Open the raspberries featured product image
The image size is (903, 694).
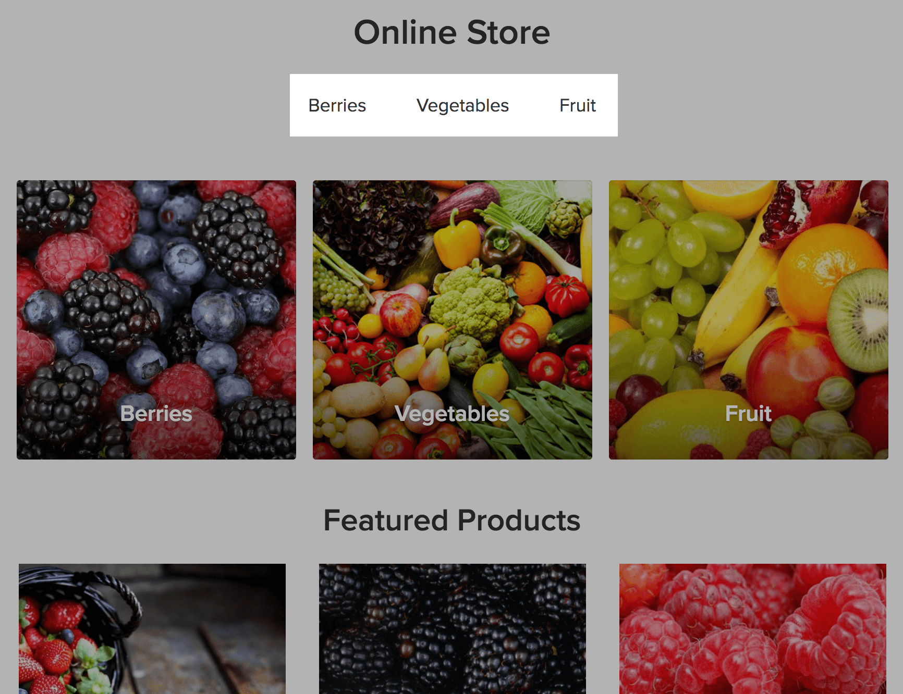[753, 629]
